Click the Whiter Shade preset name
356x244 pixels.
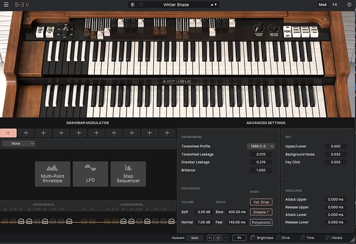[176, 5]
